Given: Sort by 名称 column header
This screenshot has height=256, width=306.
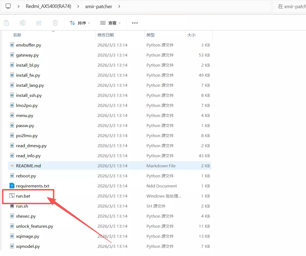Looking at the screenshot, I should tap(17, 35).
